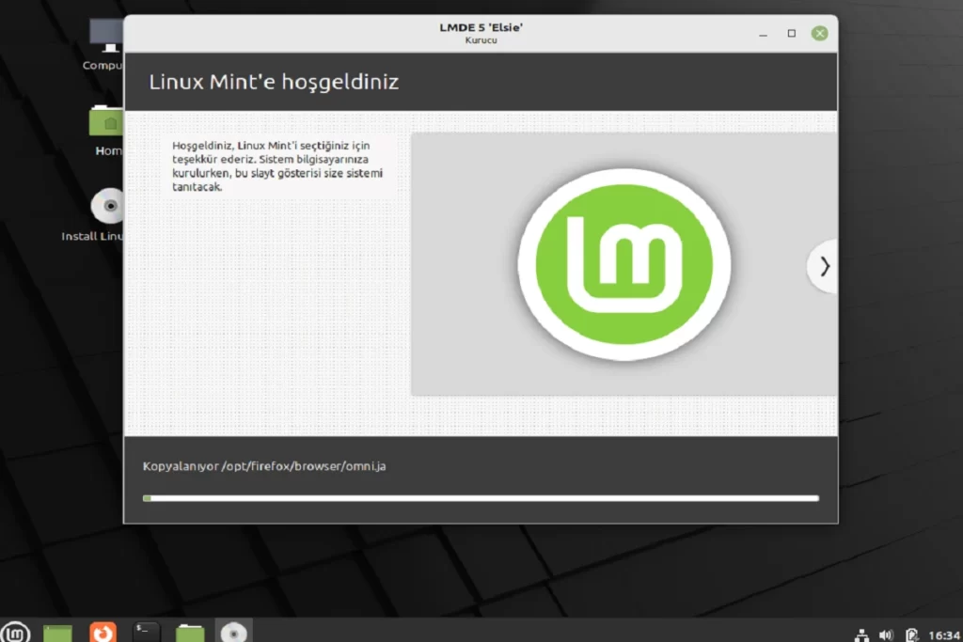Image resolution: width=963 pixels, height=642 pixels.
Task: Select the Install Linux Mint desktop icon
Action: pyautogui.click(x=107, y=209)
